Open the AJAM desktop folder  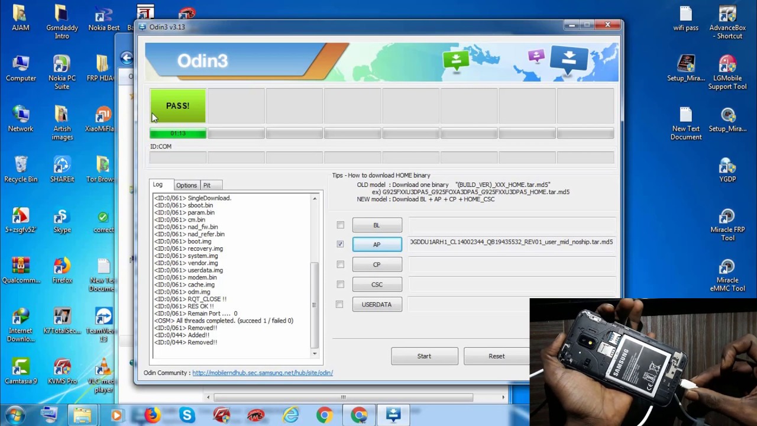(x=20, y=18)
